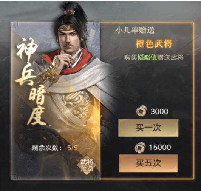The image size is (201, 191).
Task: Click the 买一次 purchase button
Action: [x=148, y=128]
